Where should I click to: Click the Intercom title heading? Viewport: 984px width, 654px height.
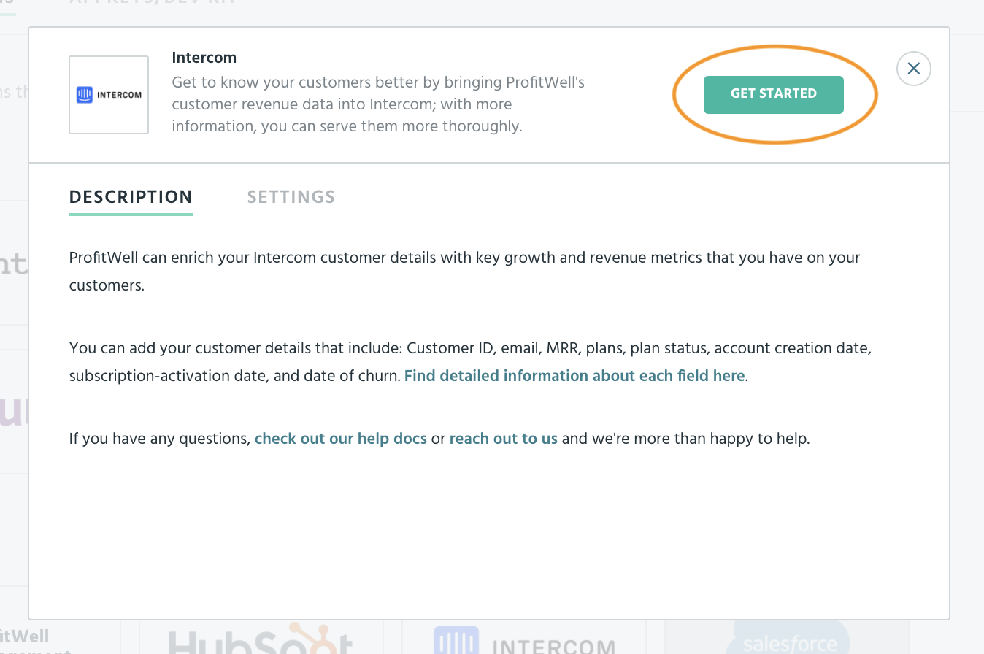pyautogui.click(x=204, y=58)
